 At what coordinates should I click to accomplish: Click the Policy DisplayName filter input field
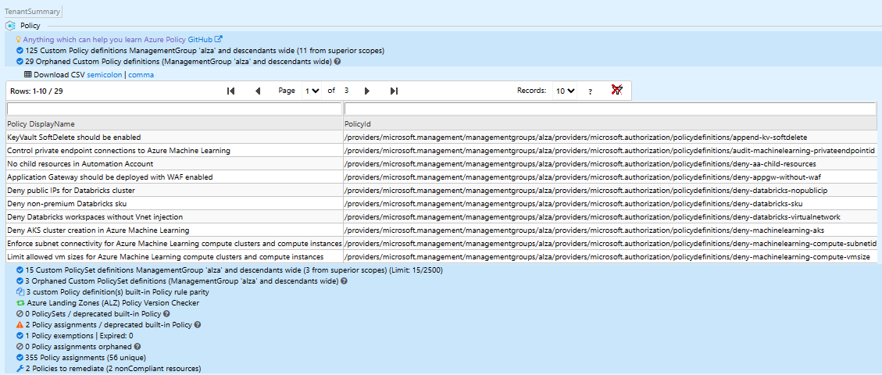click(x=173, y=109)
